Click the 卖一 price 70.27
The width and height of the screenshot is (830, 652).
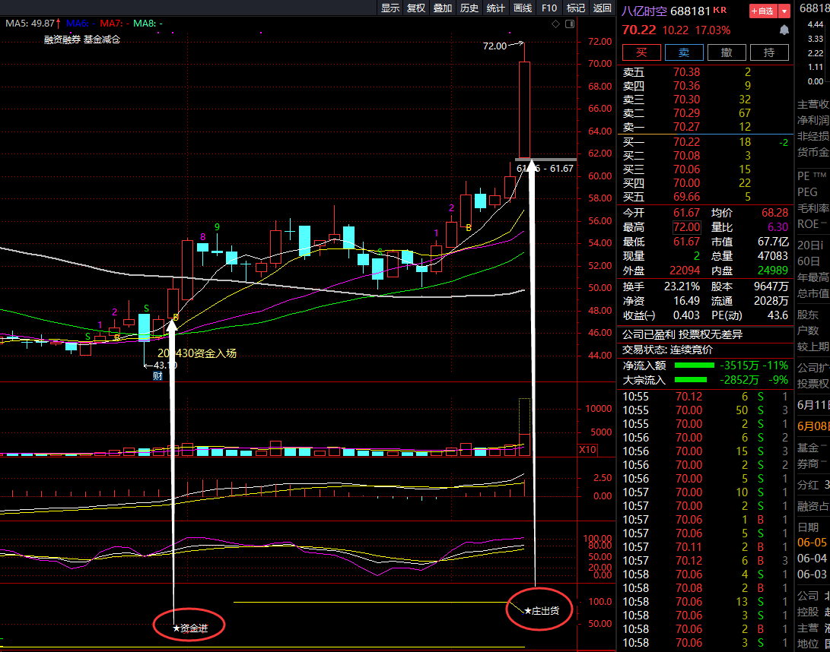coord(686,127)
